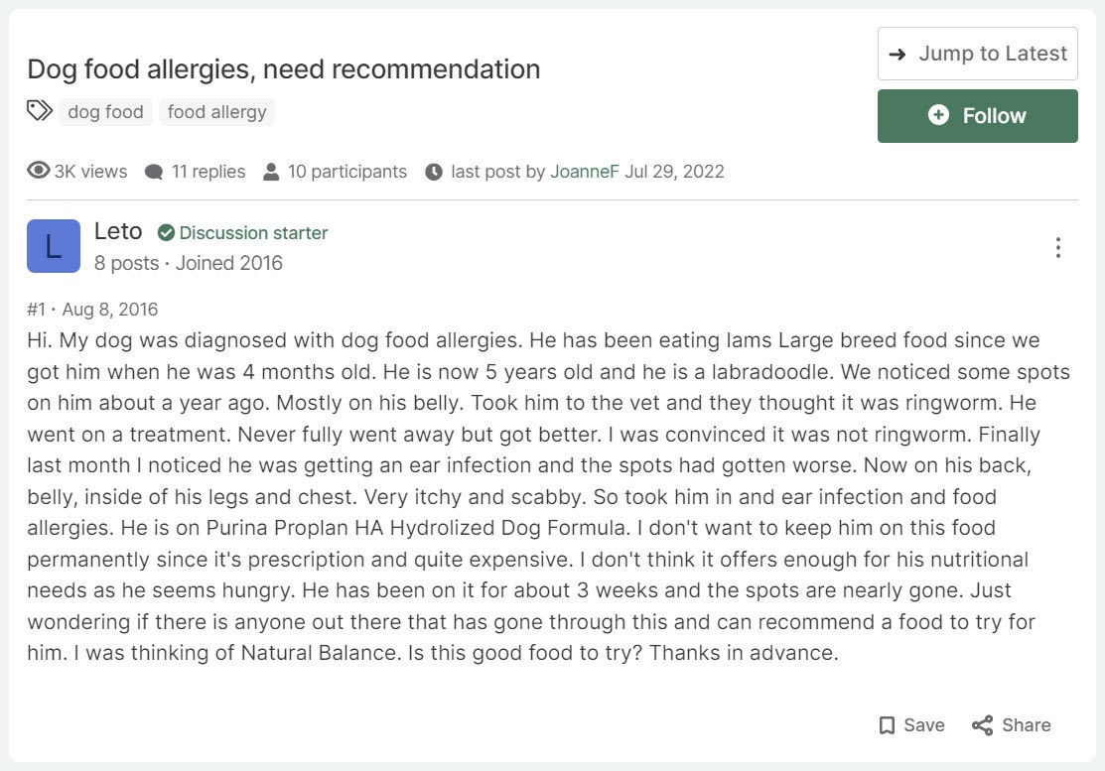The image size is (1105, 771).
Task: Click the participants person icon
Action: click(x=271, y=172)
